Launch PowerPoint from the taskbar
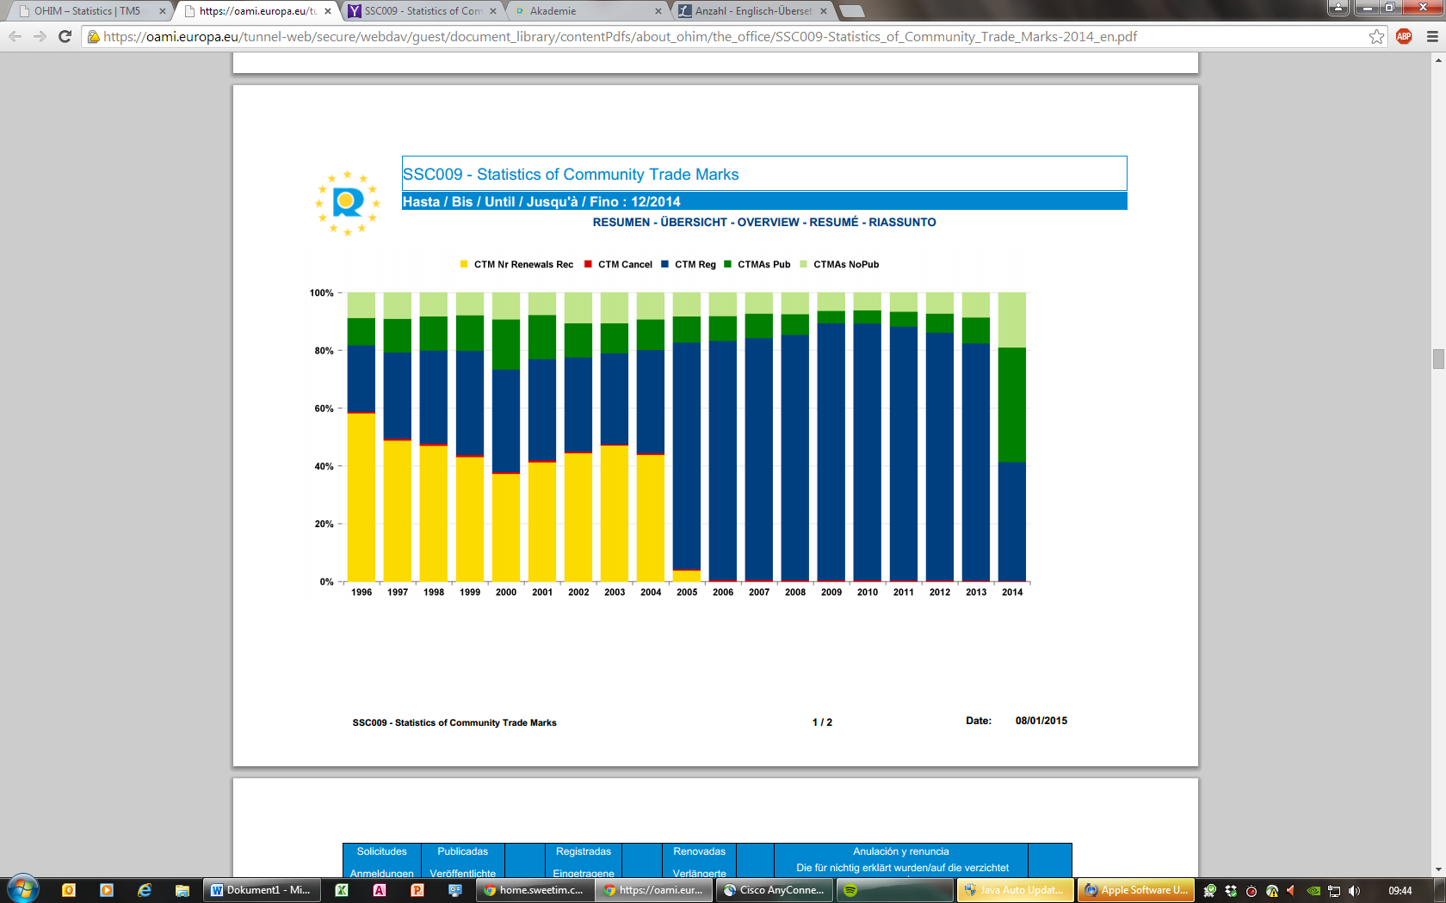Image resolution: width=1446 pixels, height=903 pixels. point(417,890)
